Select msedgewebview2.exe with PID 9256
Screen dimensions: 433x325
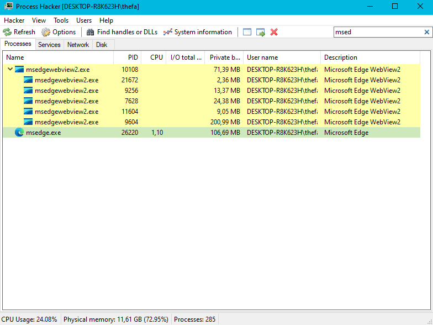coord(212,91)
